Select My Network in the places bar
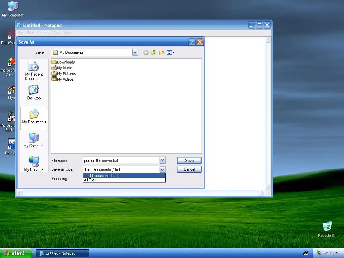 coord(34,164)
